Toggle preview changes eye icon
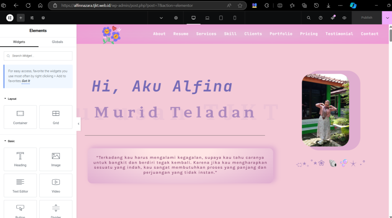This screenshot has height=218, width=392. 345,18
